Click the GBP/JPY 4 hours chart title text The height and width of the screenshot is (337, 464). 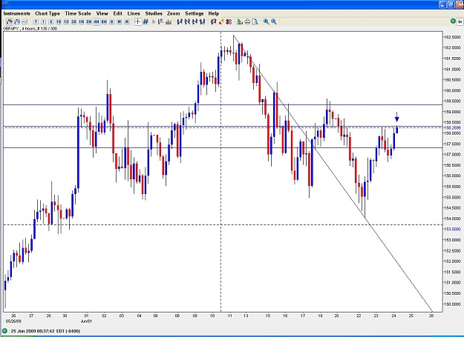coord(30,29)
